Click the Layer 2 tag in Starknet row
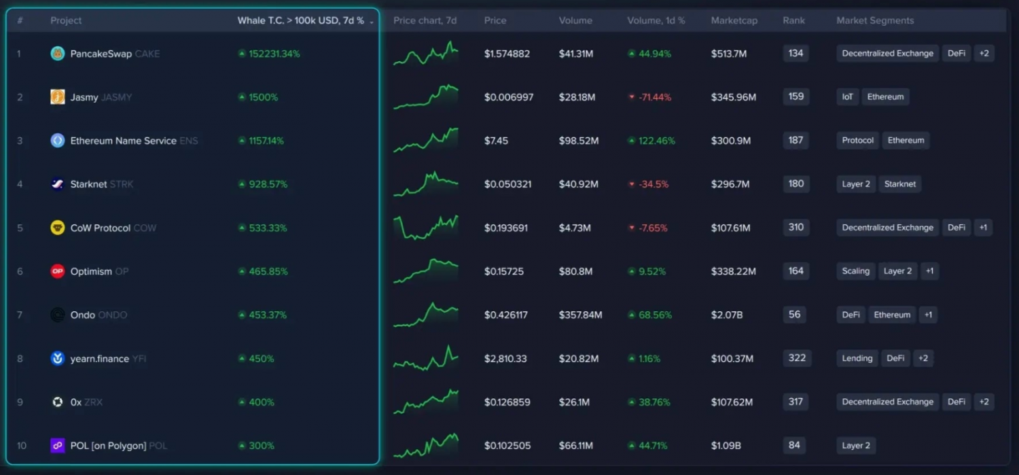This screenshot has height=475, width=1019. [x=856, y=183]
